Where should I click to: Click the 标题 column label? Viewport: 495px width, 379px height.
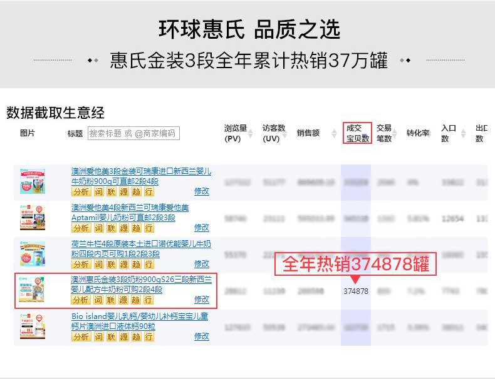click(x=75, y=134)
